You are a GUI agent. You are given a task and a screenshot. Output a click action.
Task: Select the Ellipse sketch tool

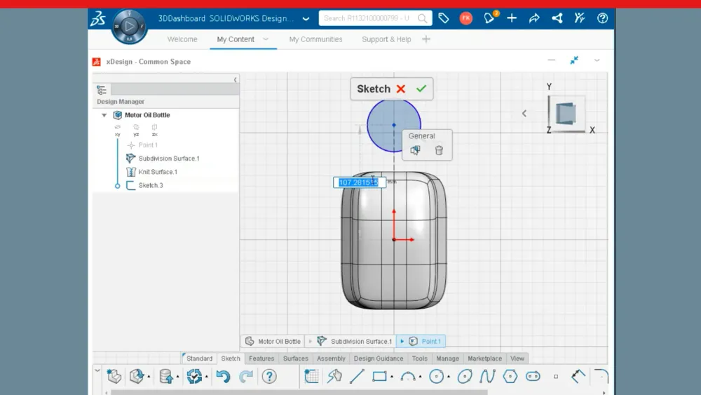tap(465, 376)
